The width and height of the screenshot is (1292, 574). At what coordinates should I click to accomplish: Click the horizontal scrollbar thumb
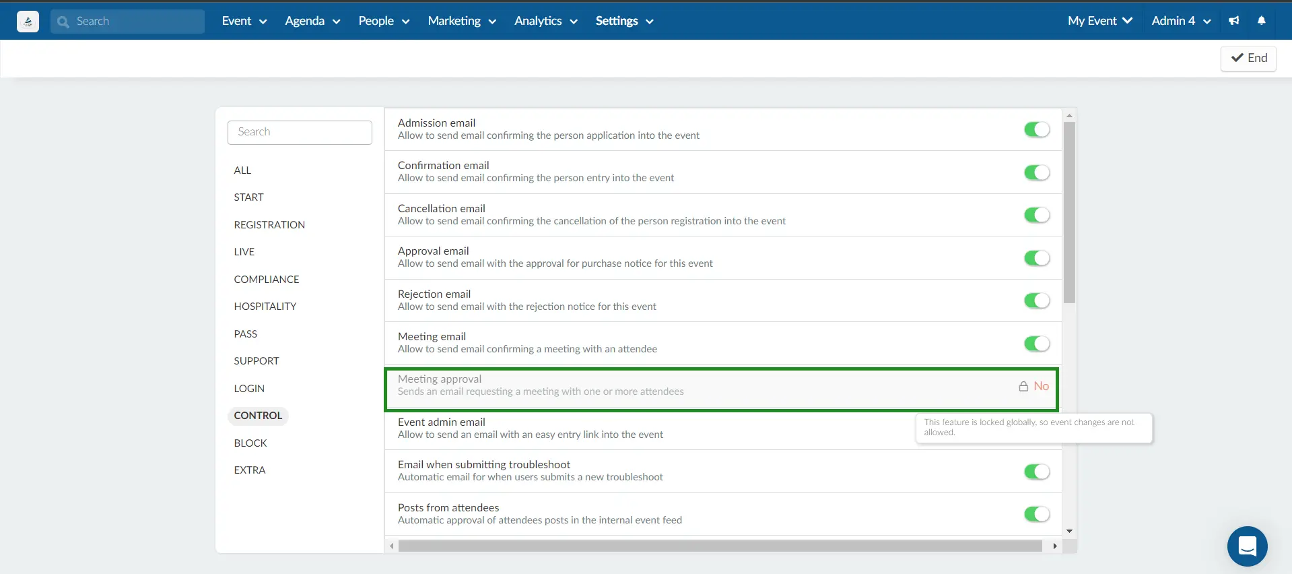(x=720, y=546)
